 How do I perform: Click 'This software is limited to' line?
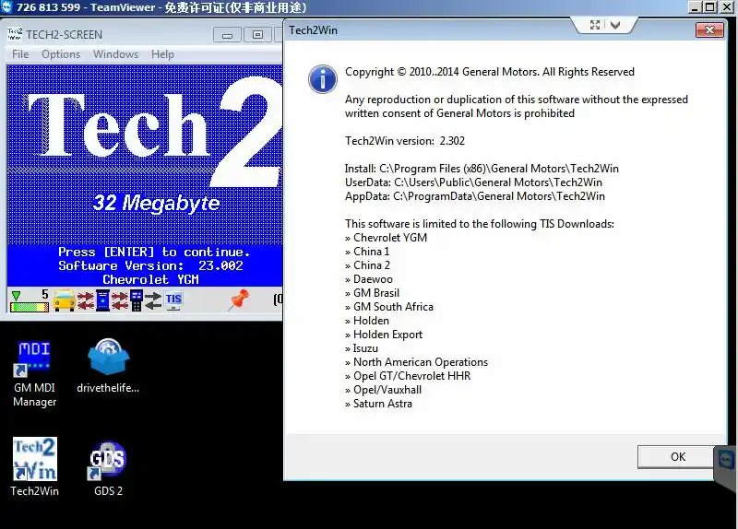click(x=479, y=224)
